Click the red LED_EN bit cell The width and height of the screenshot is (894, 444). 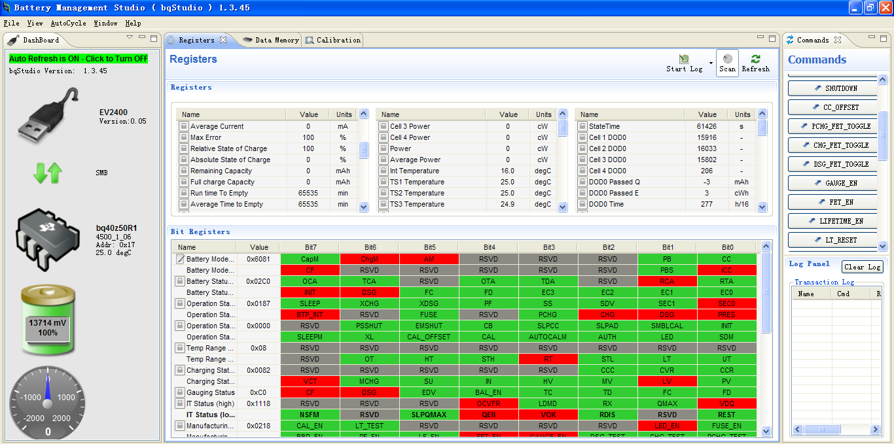(x=668, y=426)
